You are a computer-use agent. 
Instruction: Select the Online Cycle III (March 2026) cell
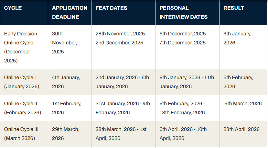(x=21, y=134)
